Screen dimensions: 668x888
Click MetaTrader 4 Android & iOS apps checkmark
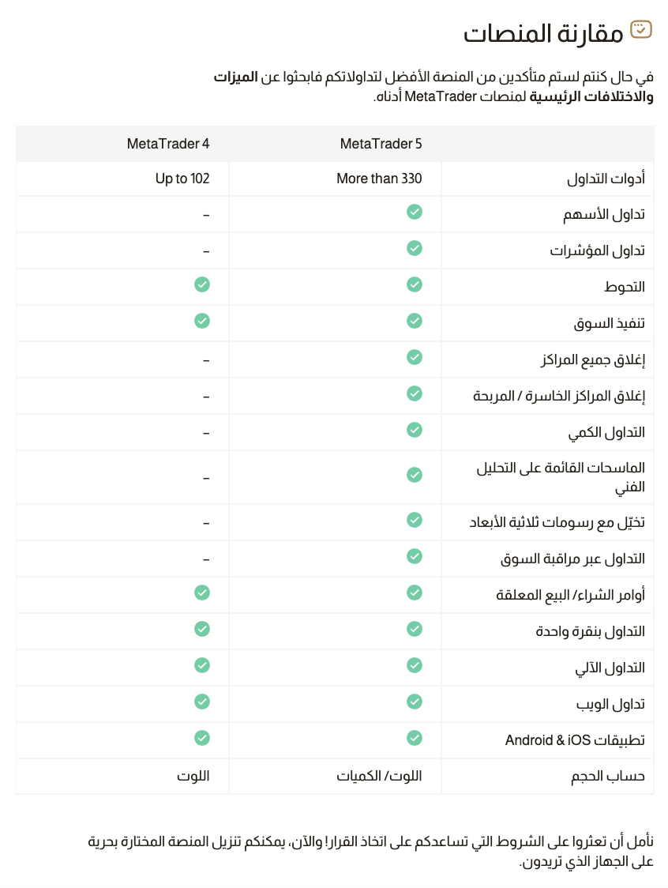(x=202, y=738)
